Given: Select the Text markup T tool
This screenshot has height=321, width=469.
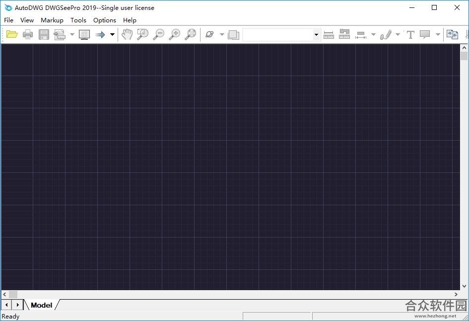Looking at the screenshot, I should click(410, 35).
